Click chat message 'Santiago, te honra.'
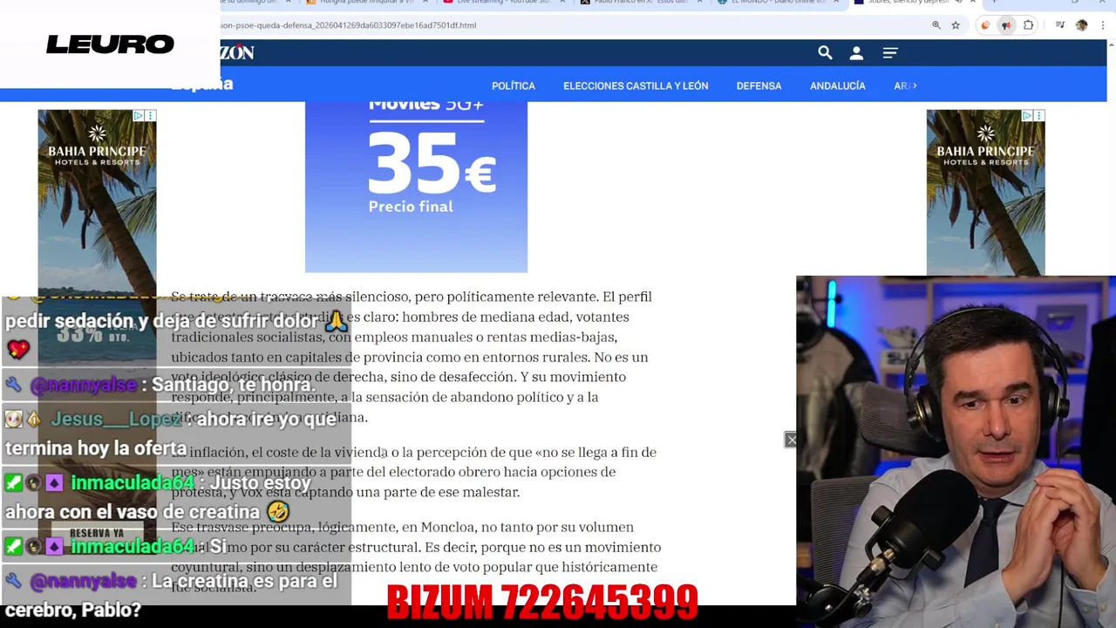The image size is (1116, 628). [x=233, y=385]
